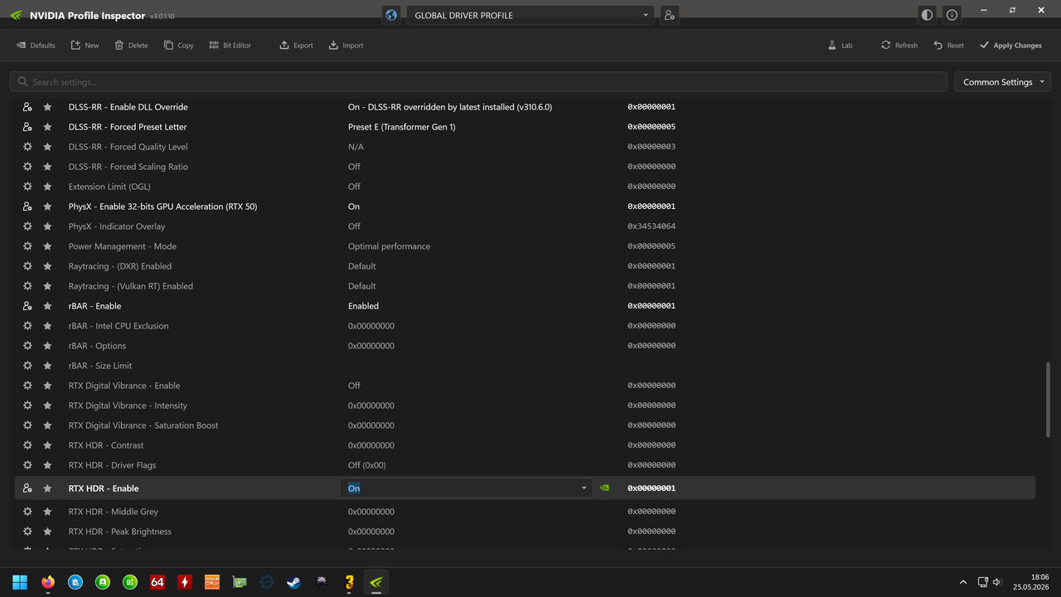This screenshot has width=1061, height=597.
Task: Create a New profile
Action: click(x=85, y=46)
